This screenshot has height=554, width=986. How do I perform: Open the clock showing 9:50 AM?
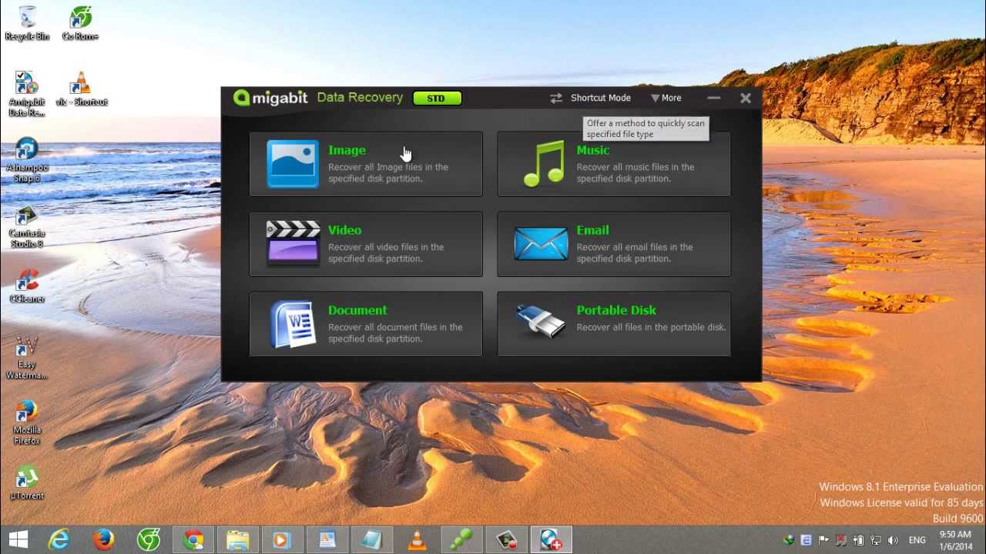(x=955, y=539)
